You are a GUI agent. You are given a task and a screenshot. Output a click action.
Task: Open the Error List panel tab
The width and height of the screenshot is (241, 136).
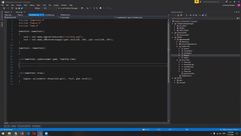click(x=7, y=126)
